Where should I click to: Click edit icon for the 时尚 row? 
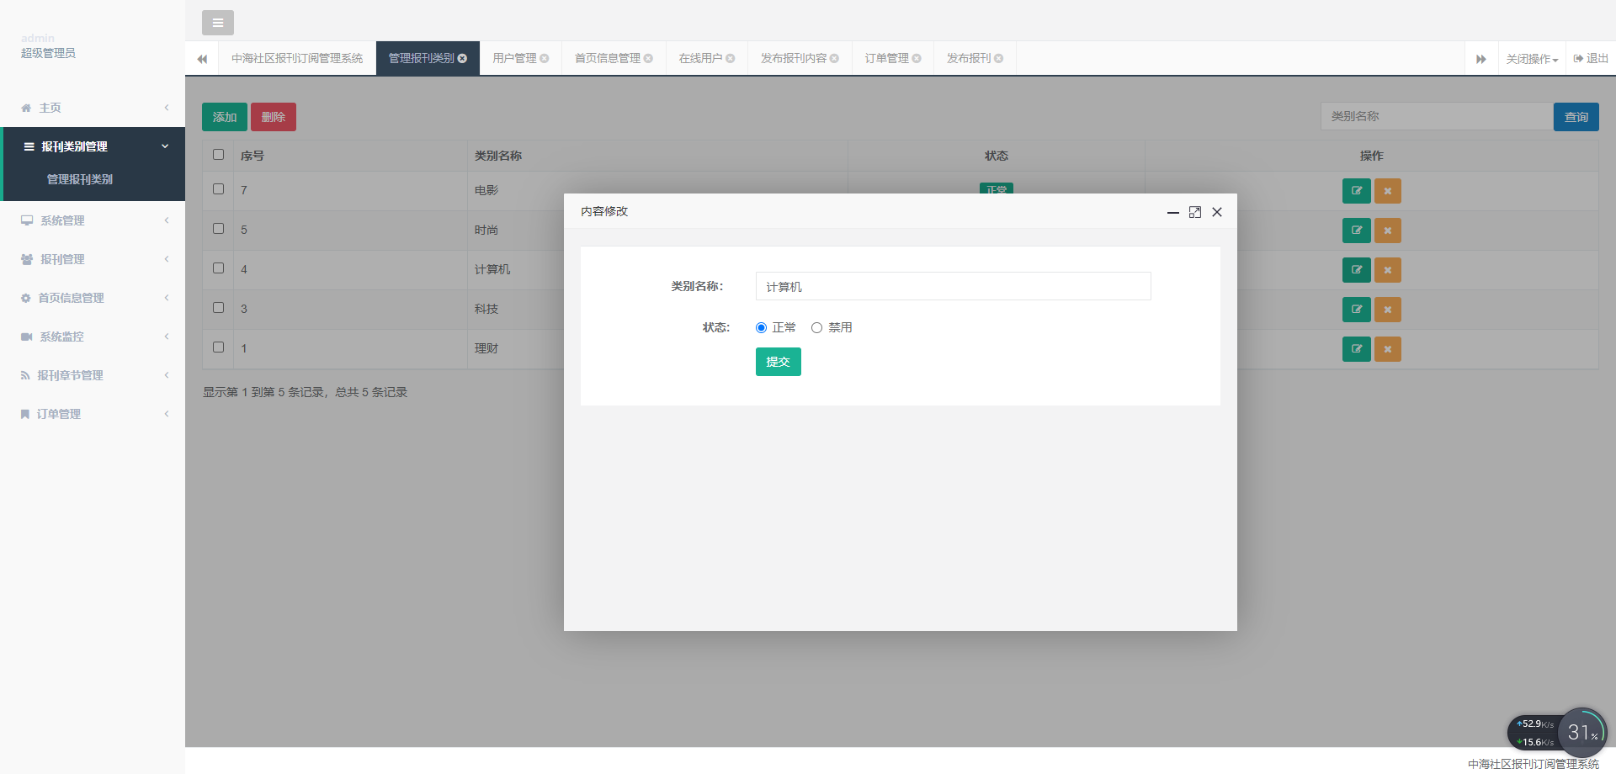click(x=1357, y=231)
